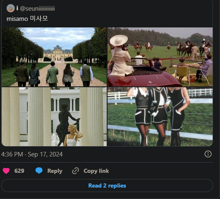Viewport: 220px width, 199px height.
Task: Click the white wide-brim hat woman in polo photo
Action: point(121,55)
